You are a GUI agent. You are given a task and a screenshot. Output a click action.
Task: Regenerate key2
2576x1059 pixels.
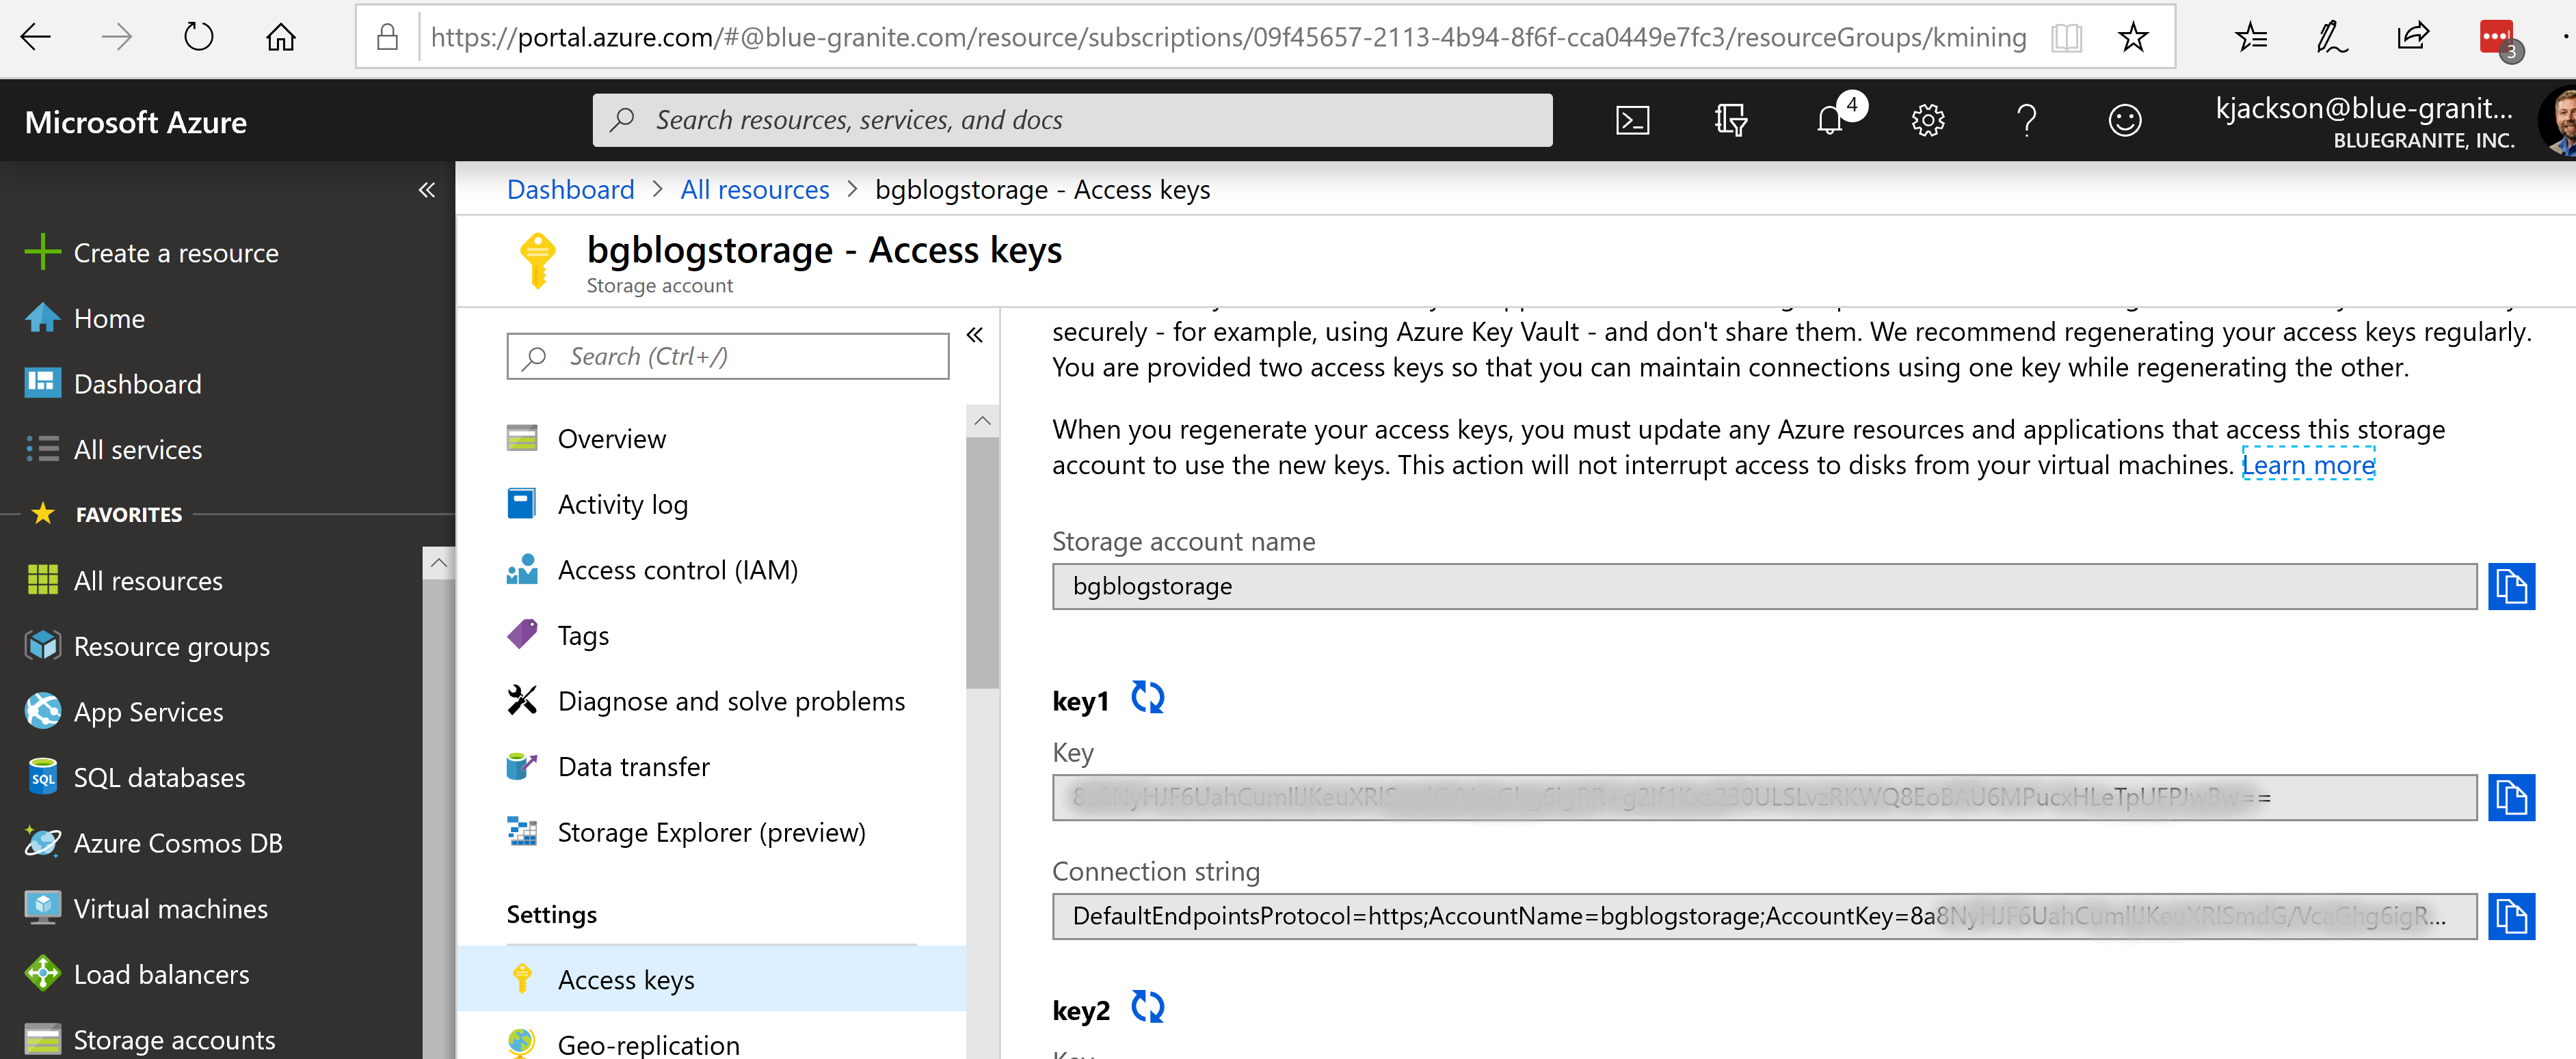[x=1147, y=1007]
